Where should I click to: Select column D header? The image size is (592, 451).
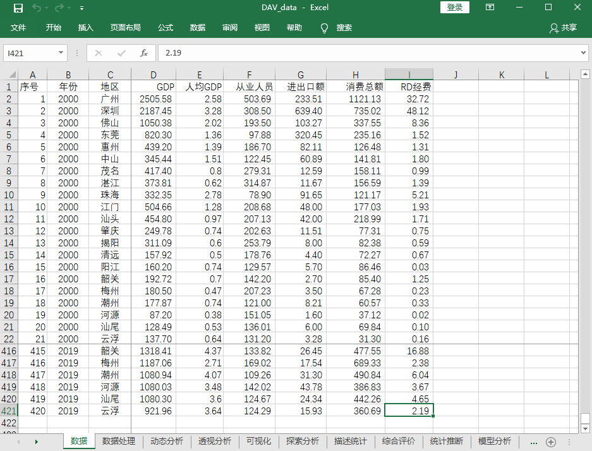pyautogui.click(x=154, y=75)
